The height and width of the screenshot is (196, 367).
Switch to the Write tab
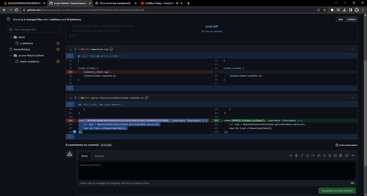tap(85, 156)
